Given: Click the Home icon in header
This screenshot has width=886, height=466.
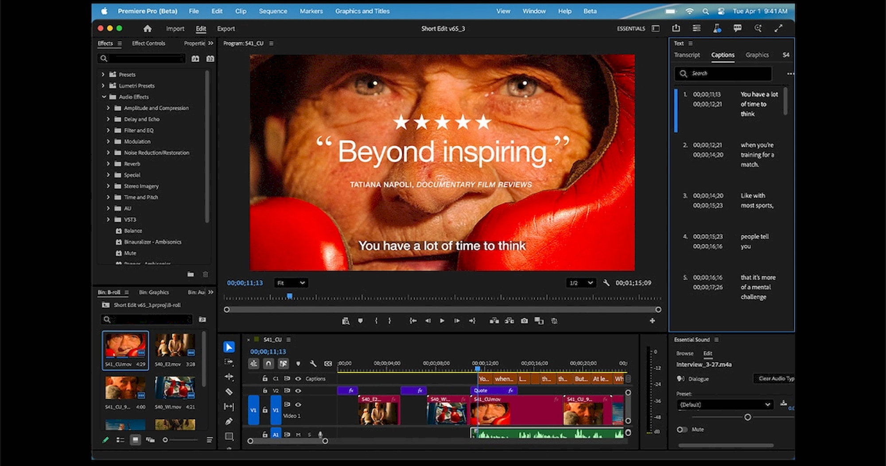Looking at the screenshot, I should tap(148, 29).
